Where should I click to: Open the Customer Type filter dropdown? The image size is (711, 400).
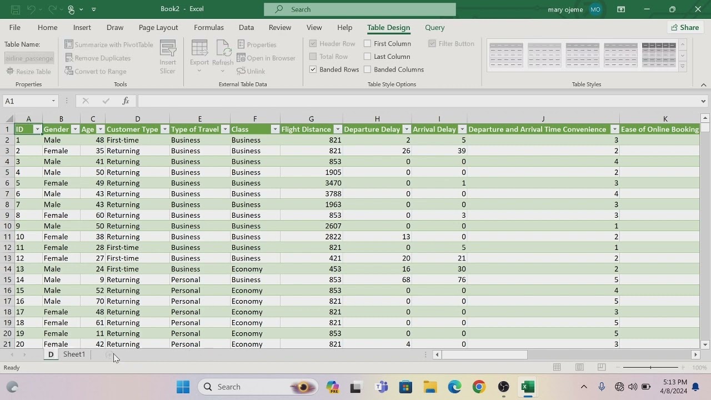(164, 129)
